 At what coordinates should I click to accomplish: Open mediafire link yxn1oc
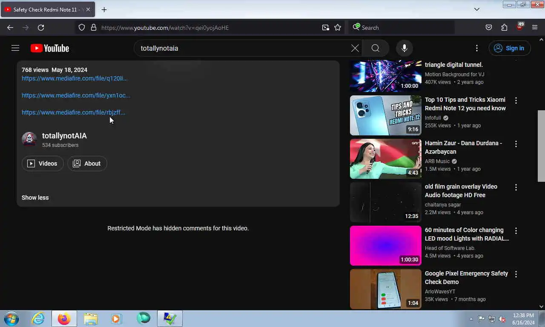[76, 95]
